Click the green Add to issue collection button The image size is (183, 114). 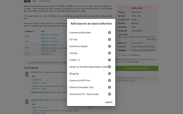pos(137,68)
